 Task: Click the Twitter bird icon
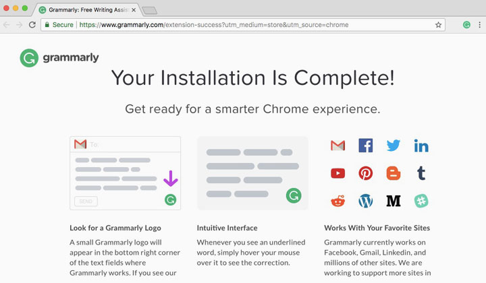point(394,146)
